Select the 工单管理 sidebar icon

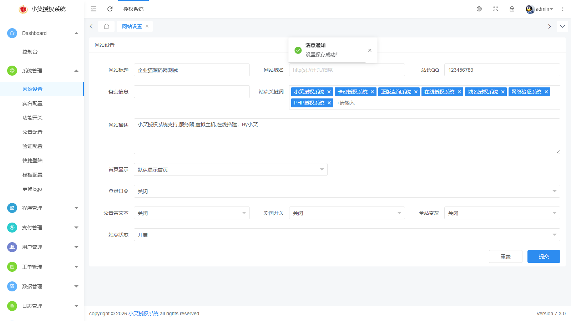tap(12, 266)
